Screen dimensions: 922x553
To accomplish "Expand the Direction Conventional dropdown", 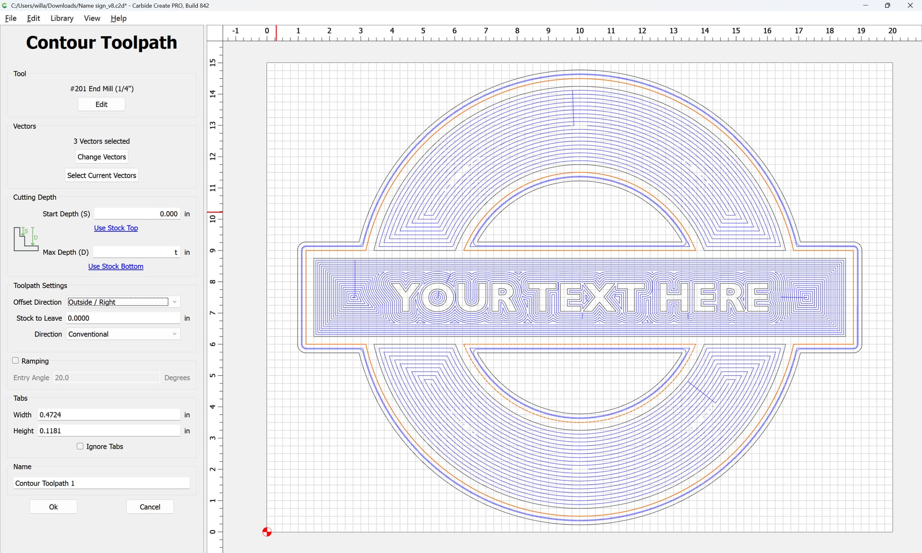I will [123, 334].
